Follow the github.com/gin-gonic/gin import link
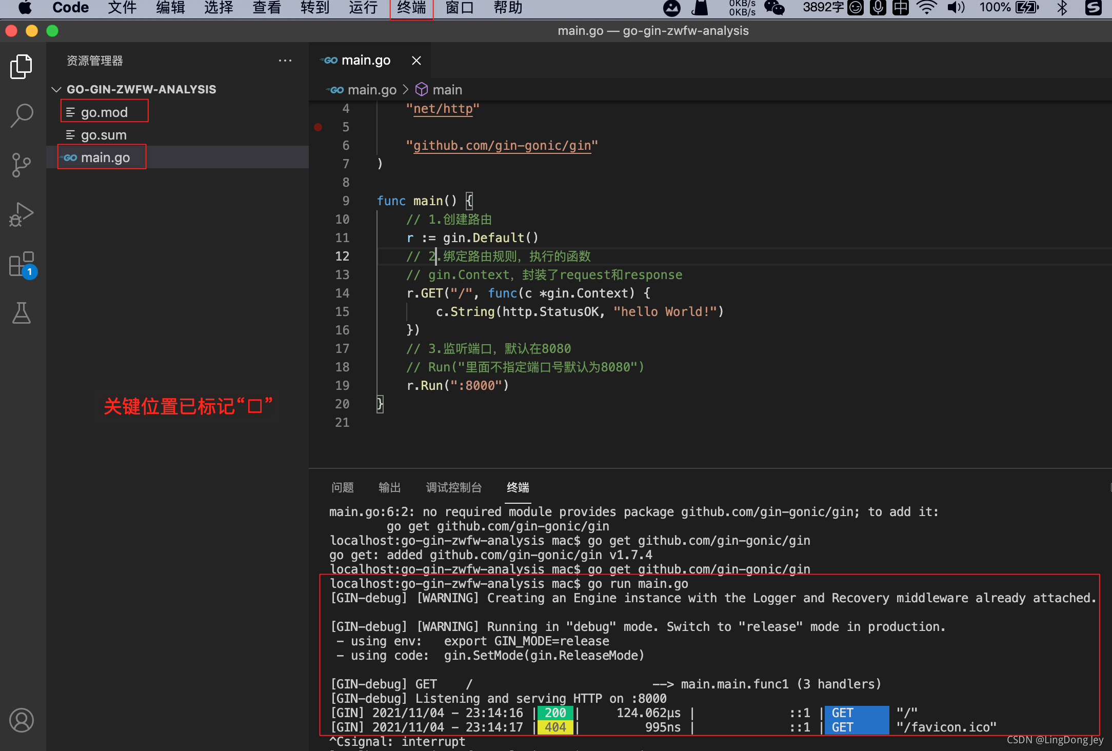 pyautogui.click(x=502, y=146)
